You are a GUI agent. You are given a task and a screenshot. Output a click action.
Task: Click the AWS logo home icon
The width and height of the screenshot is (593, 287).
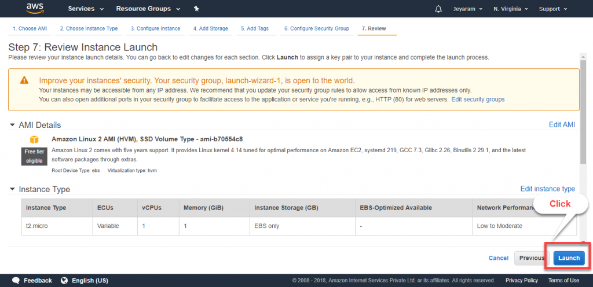tap(35, 8)
